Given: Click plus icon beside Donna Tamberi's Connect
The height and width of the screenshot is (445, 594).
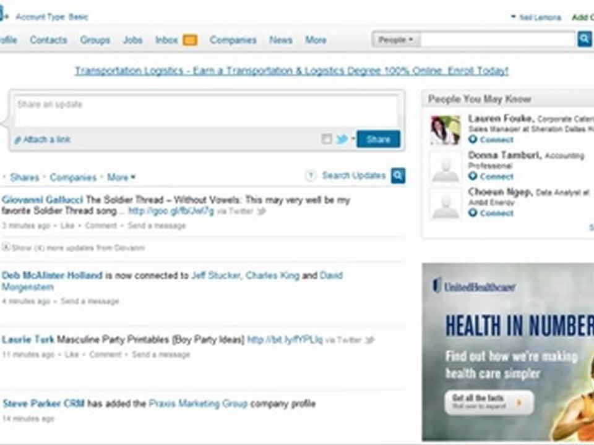Looking at the screenshot, I should click(x=472, y=176).
